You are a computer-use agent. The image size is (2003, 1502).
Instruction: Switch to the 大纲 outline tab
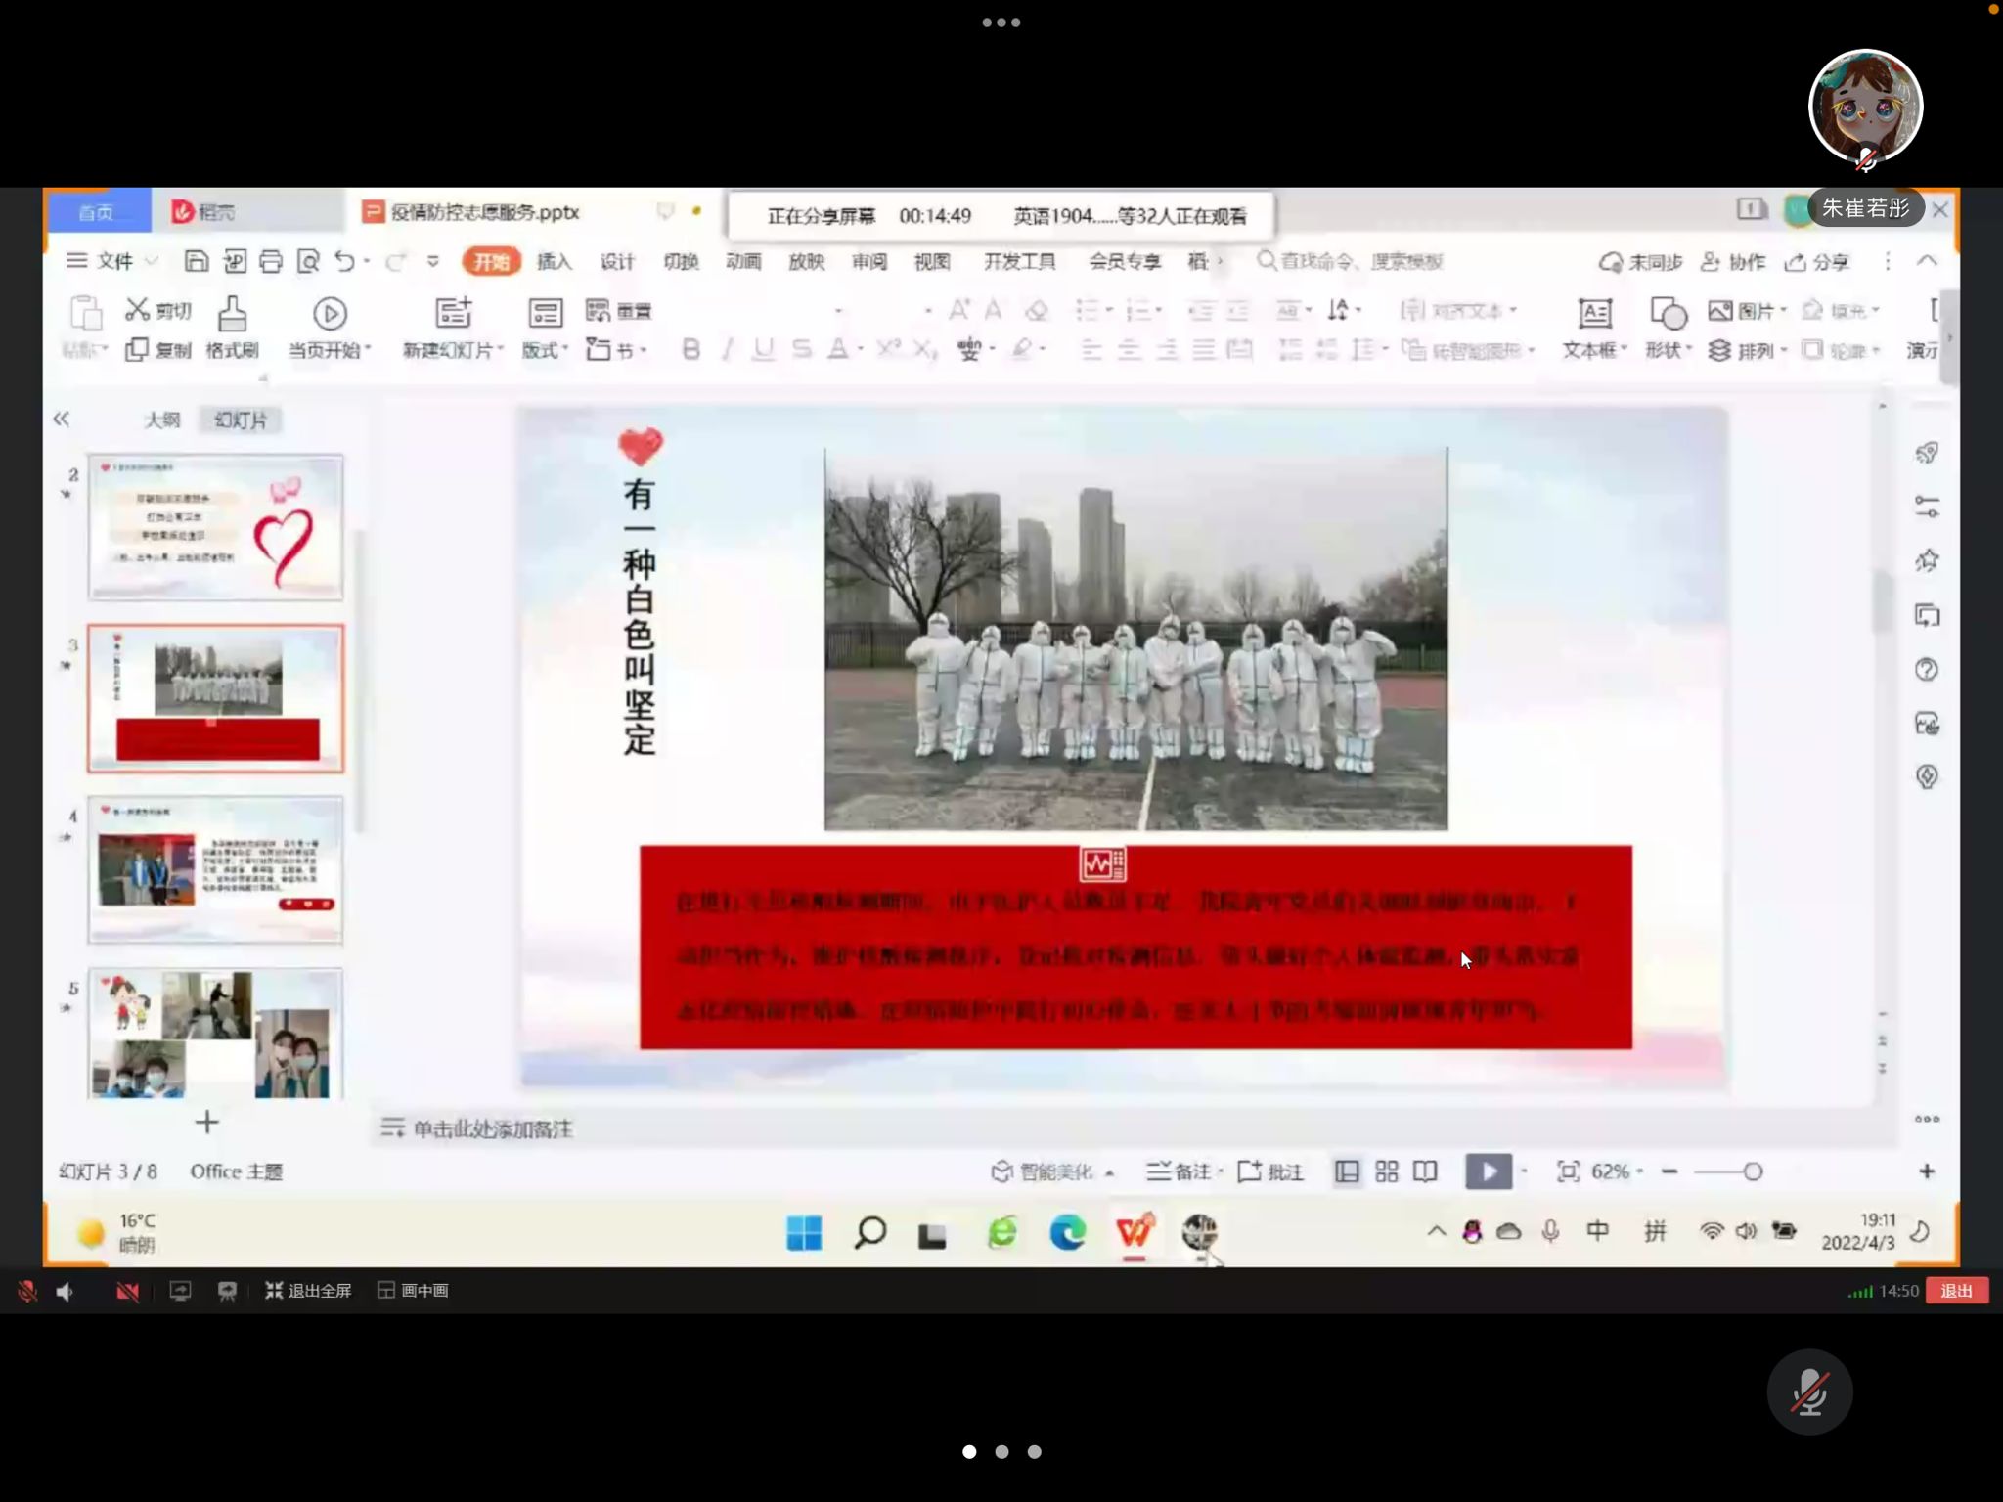[162, 420]
